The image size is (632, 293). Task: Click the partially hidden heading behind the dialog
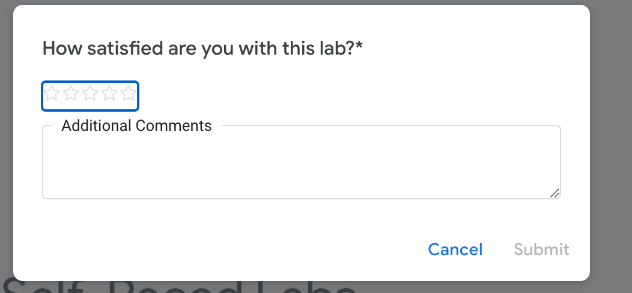tap(180, 287)
